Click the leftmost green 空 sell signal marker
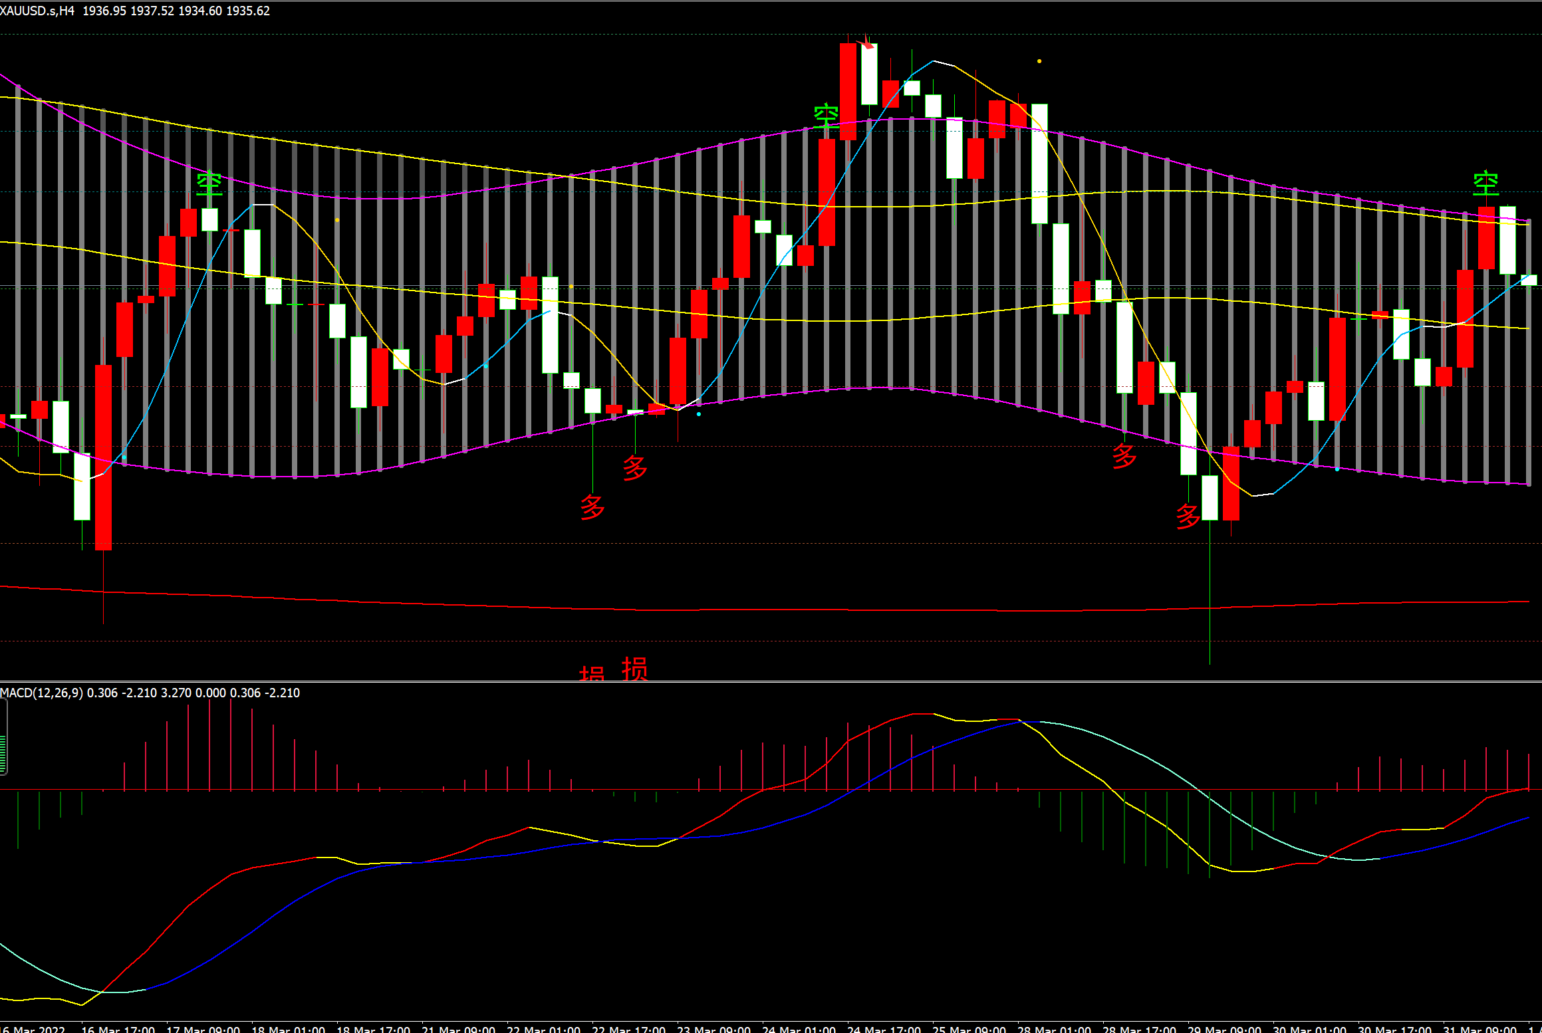 tap(209, 183)
